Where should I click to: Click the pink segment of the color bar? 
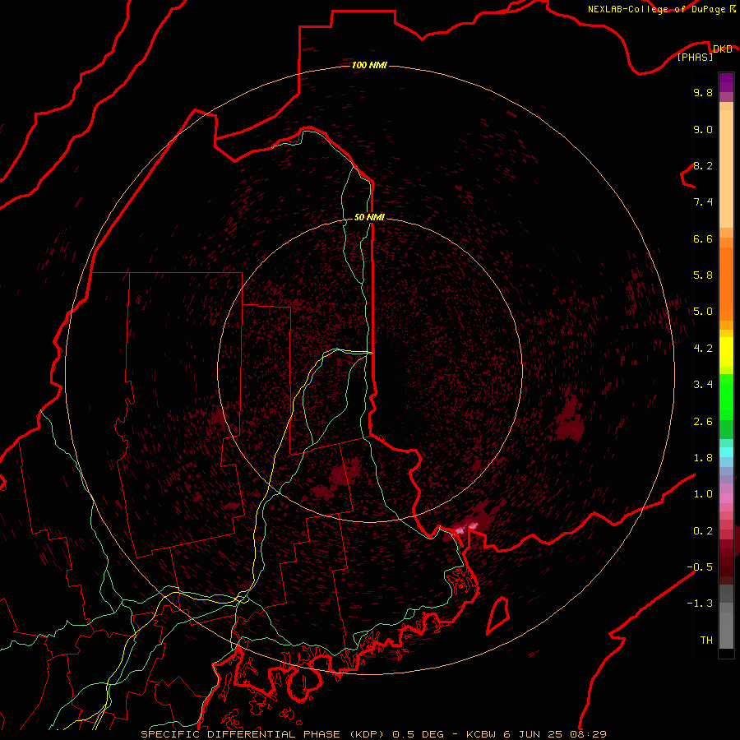click(726, 499)
